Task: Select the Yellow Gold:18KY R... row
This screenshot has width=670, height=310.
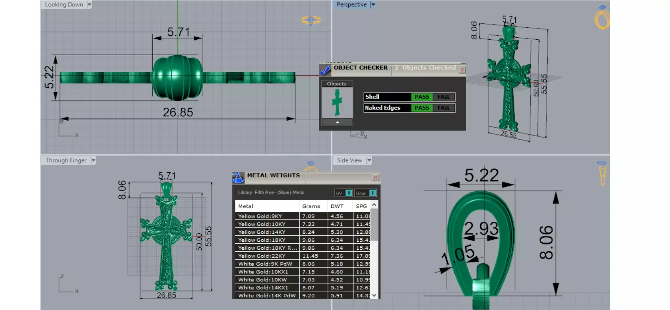Action: 303,248
